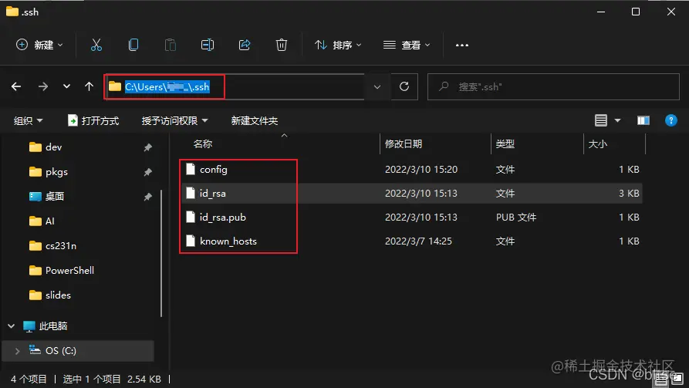Click the Share icon in toolbar
The width and height of the screenshot is (689, 388).
(x=245, y=45)
